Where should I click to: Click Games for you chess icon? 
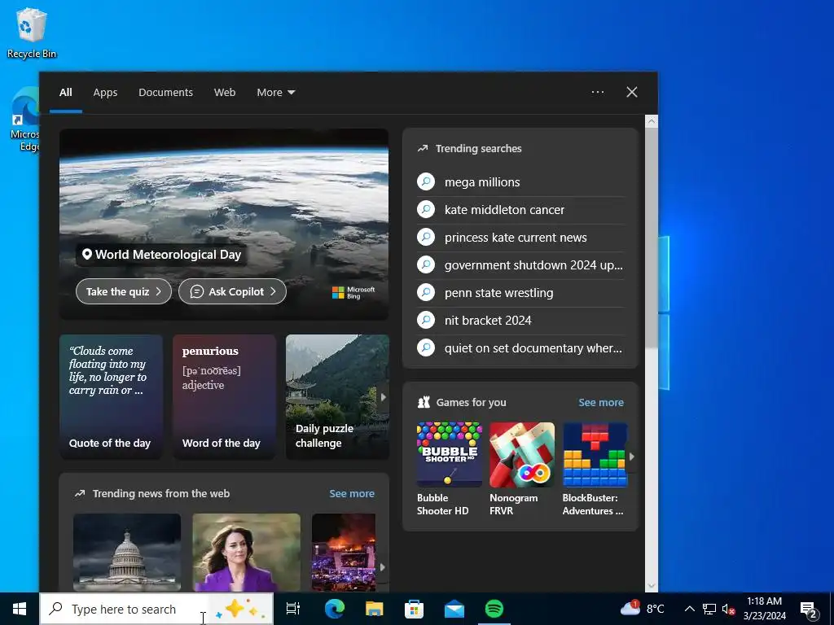(x=424, y=402)
